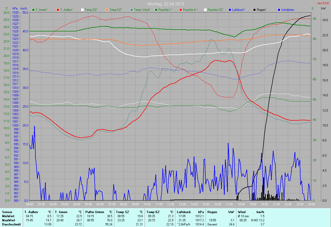Select the "Durchschnitt" row label
Image resolution: width=331 pixels, height=227 pixels.
click(x=11, y=224)
